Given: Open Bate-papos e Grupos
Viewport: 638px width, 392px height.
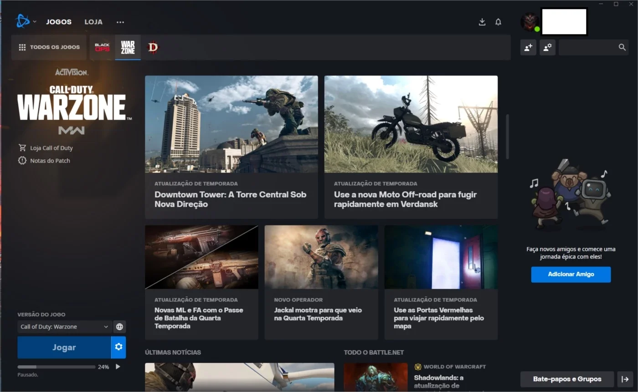Looking at the screenshot, I should click(567, 379).
